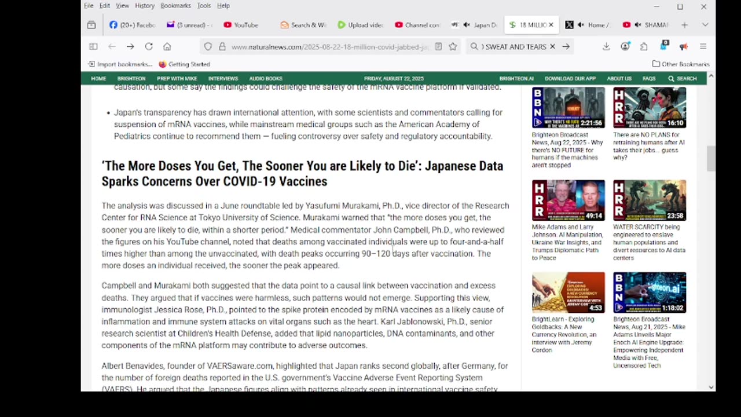741x417 pixels.
Task: Open the extensions puzzle icon
Action: (644, 46)
